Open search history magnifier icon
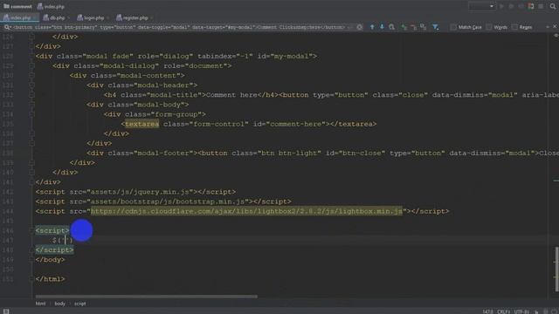 [x=7, y=27]
